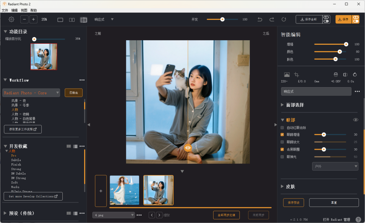Toggle eye visibility for 眼部 section
This screenshot has height=223, width=365.
point(355,120)
